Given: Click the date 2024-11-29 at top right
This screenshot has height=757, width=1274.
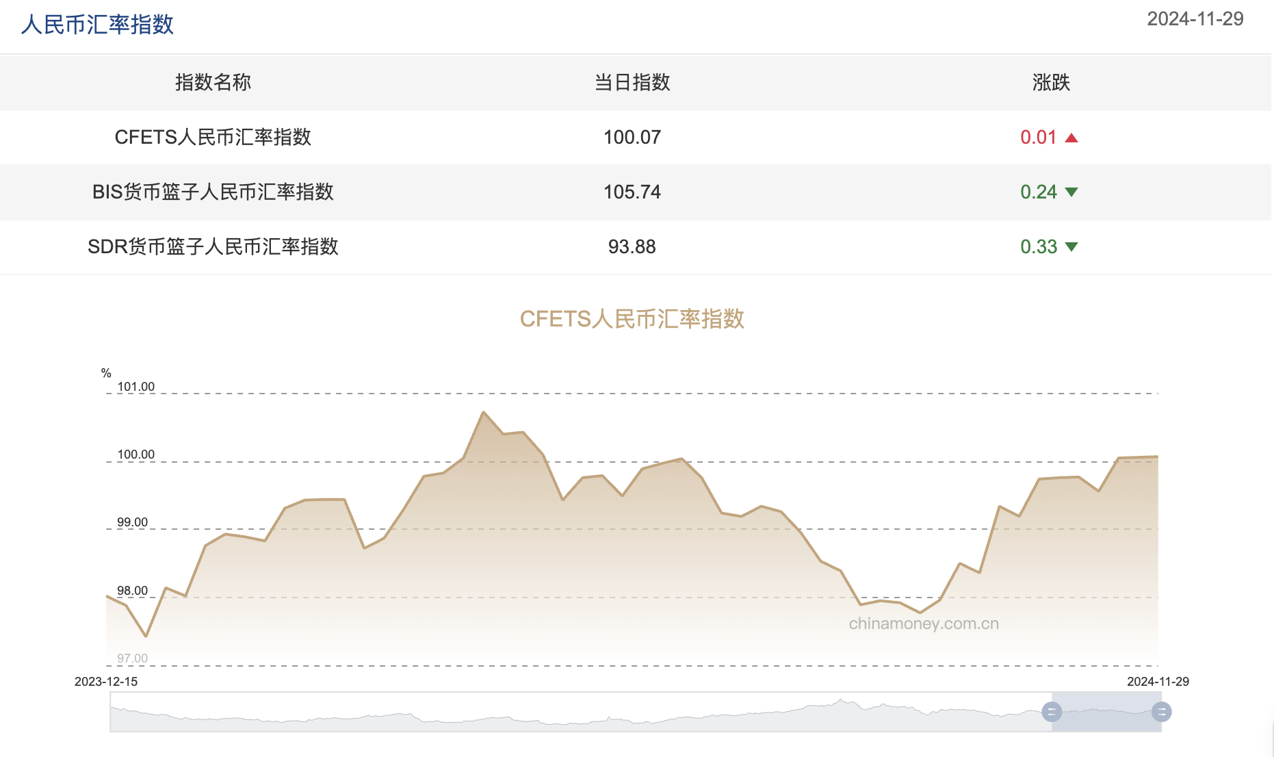Looking at the screenshot, I should pos(1195,18).
